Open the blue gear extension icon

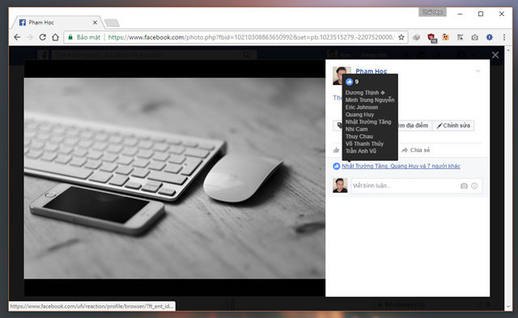click(490, 37)
